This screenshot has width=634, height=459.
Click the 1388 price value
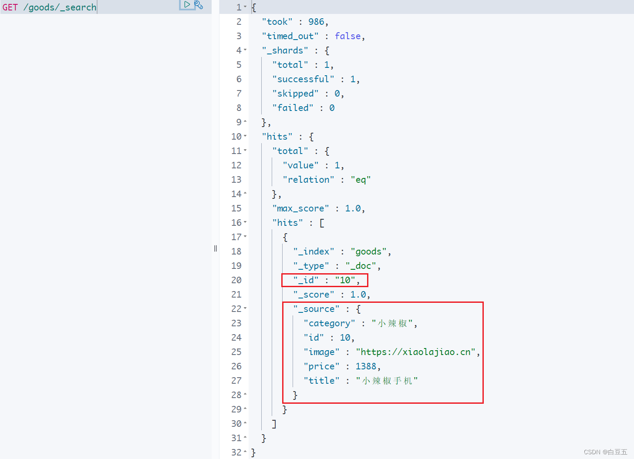pyautogui.click(x=366, y=366)
